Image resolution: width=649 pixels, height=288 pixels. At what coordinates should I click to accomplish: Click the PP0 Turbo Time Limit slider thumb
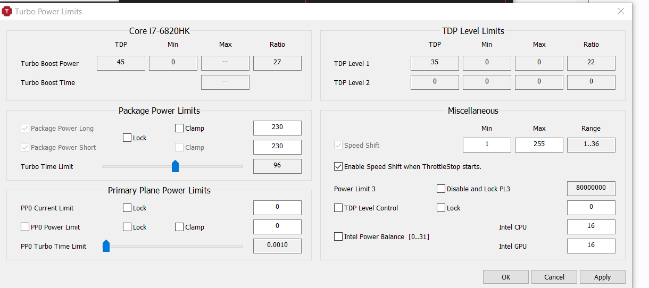click(x=106, y=246)
